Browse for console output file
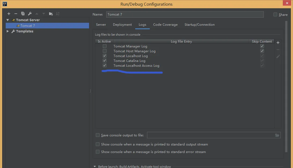This screenshot has width=293, height=168. [x=277, y=135]
